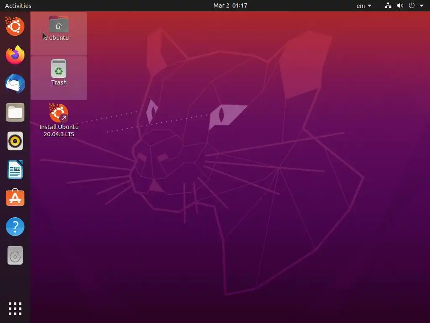Open Thunderbird Mail from the dock
Viewport: 430px width, 323px height.
pyautogui.click(x=15, y=84)
